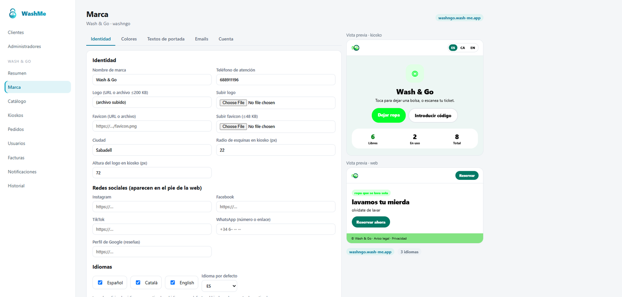Image resolution: width=622 pixels, height=297 pixels.
Task: Toggle the Català language checkbox
Action: pos(138,282)
